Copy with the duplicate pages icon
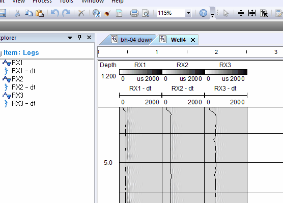This screenshot has width=283, height=203. point(29,13)
